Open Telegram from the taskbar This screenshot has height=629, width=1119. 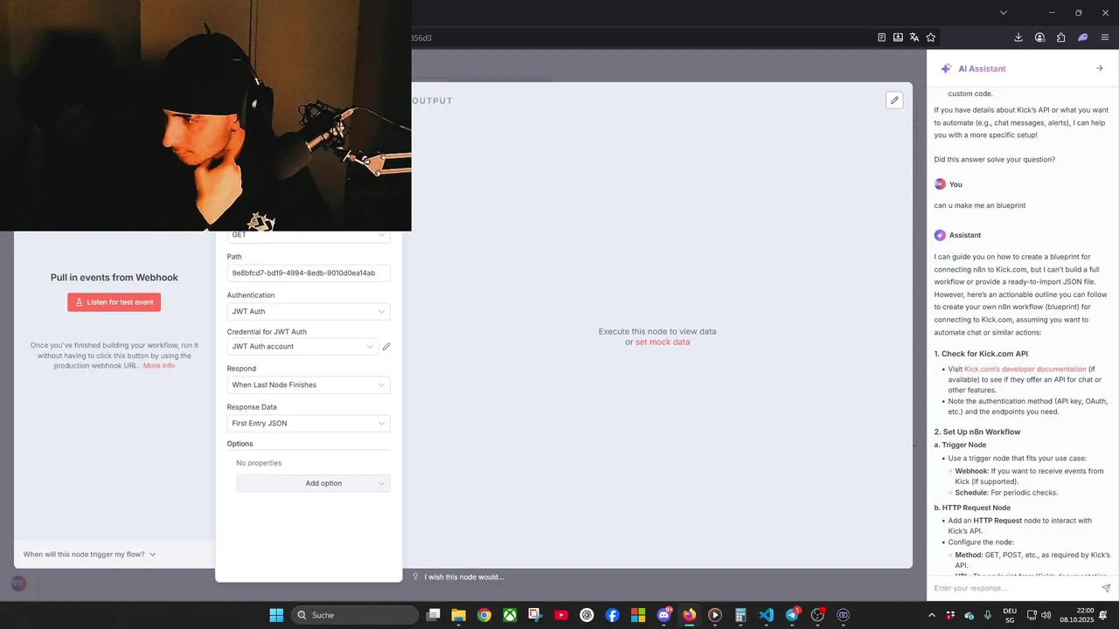pos(792,615)
